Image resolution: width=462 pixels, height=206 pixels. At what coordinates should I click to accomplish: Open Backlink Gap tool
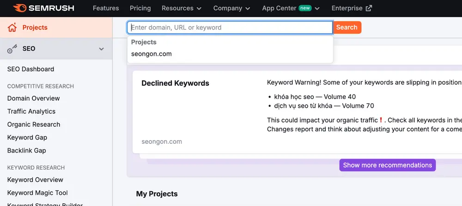point(26,150)
